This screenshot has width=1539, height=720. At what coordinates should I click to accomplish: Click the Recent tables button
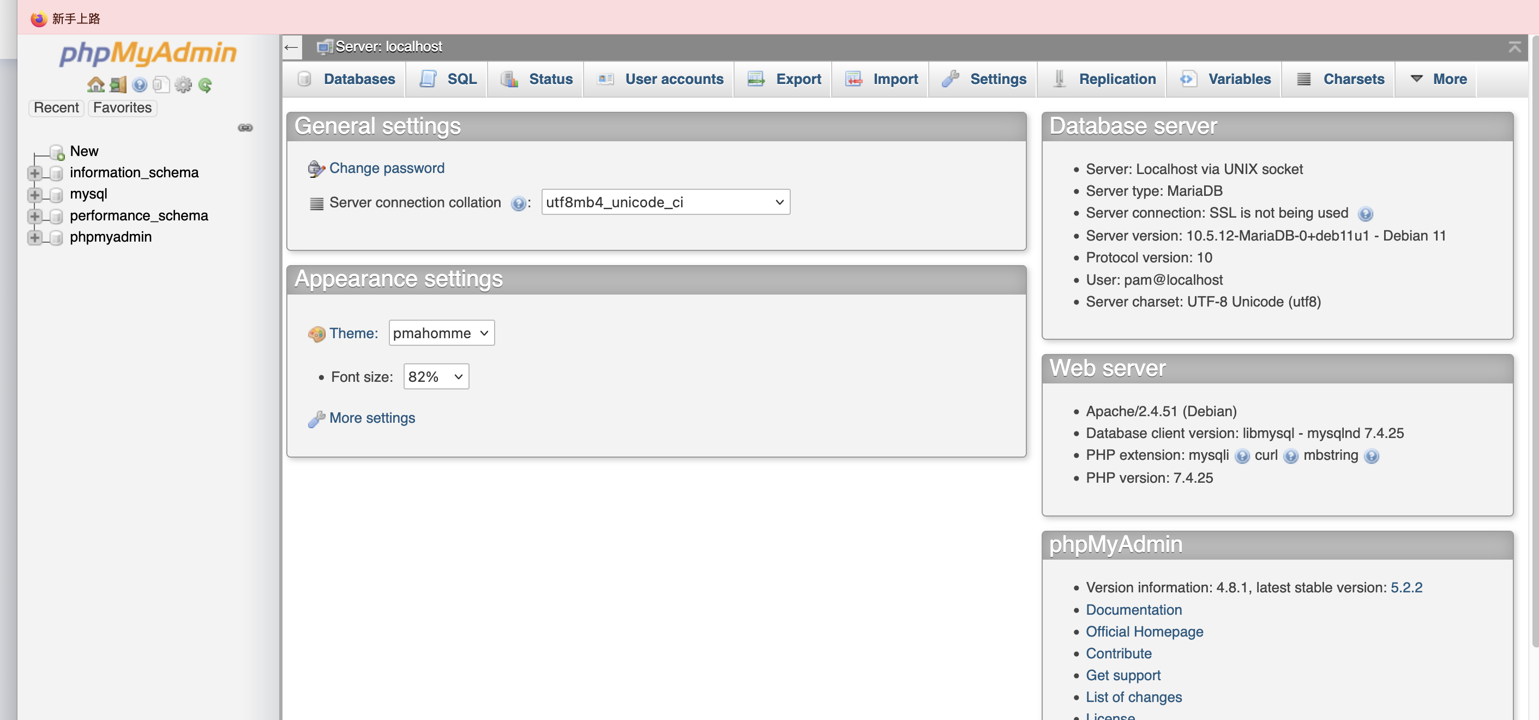pyautogui.click(x=56, y=107)
